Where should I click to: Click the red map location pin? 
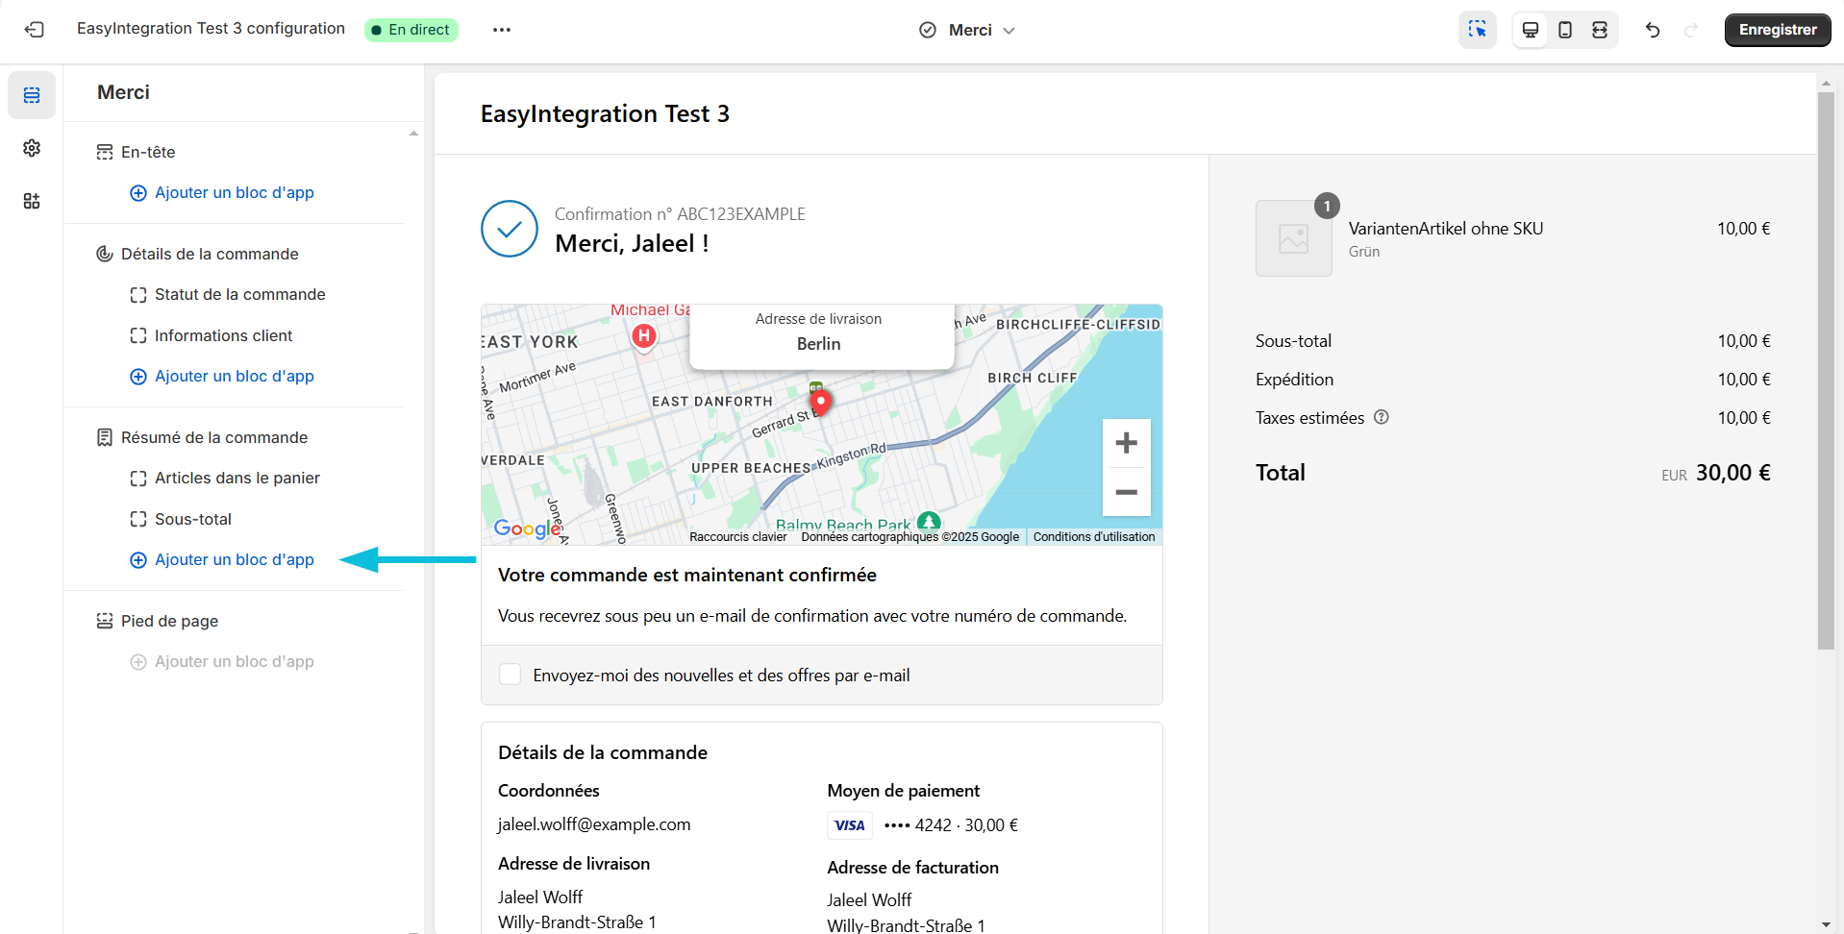[821, 404]
